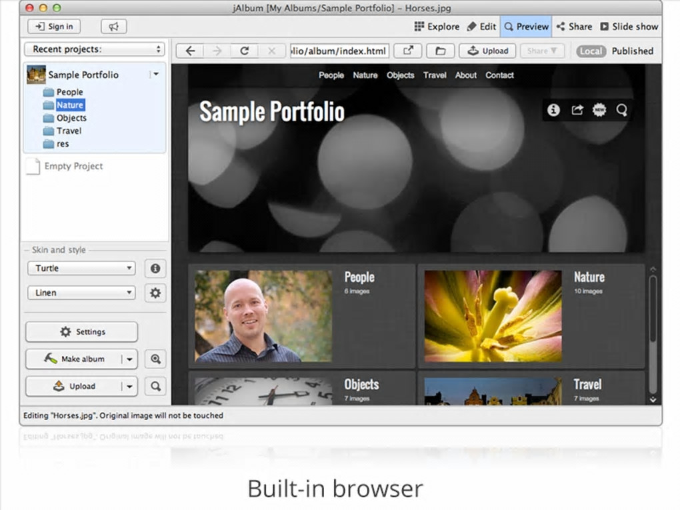Open sidebar Upload options arrow

pos(129,386)
